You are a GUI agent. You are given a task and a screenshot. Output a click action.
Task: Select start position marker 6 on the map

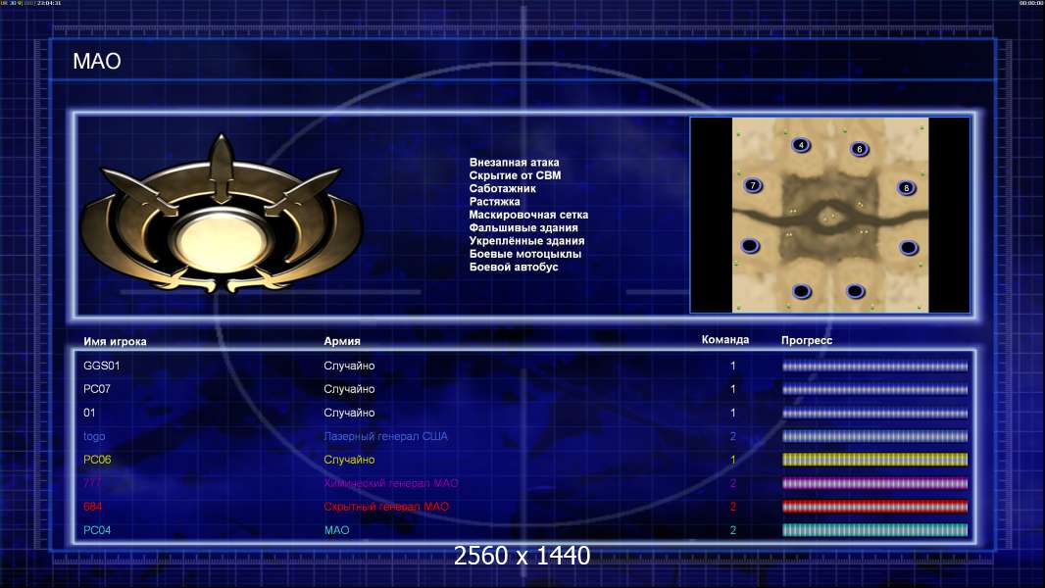[x=860, y=149]
